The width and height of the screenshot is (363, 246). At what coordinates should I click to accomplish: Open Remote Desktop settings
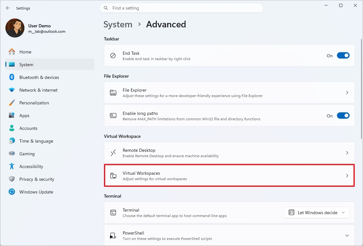229,153
